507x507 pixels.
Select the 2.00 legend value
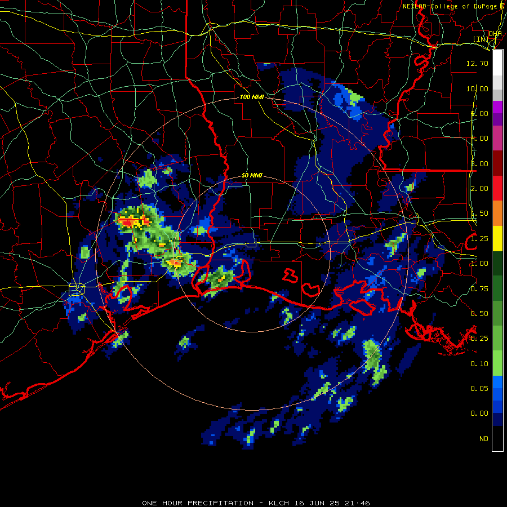[x=479, y=189]
